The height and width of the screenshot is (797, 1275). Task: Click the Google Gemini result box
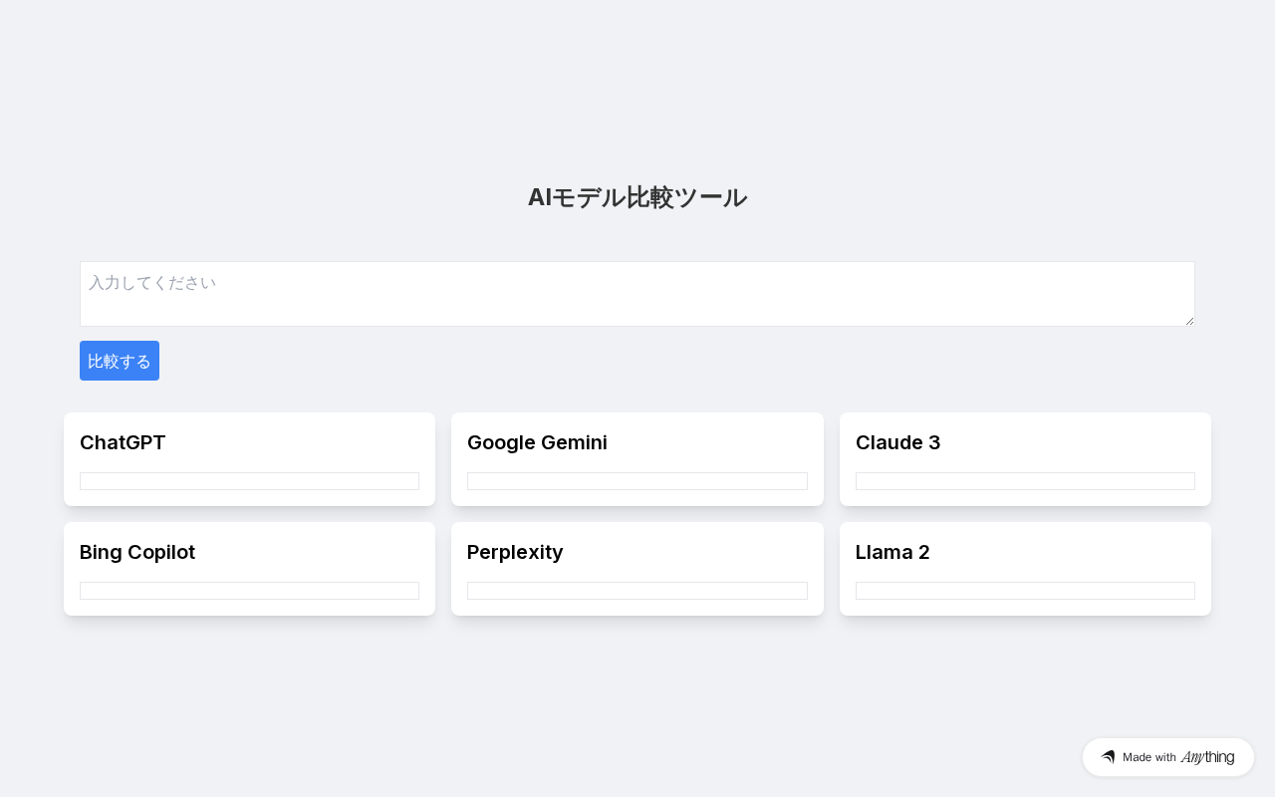pos(637,481)
